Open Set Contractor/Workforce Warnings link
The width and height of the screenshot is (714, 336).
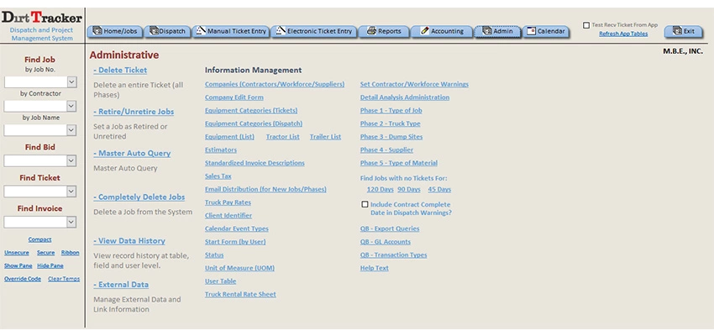tap(414, 84)
